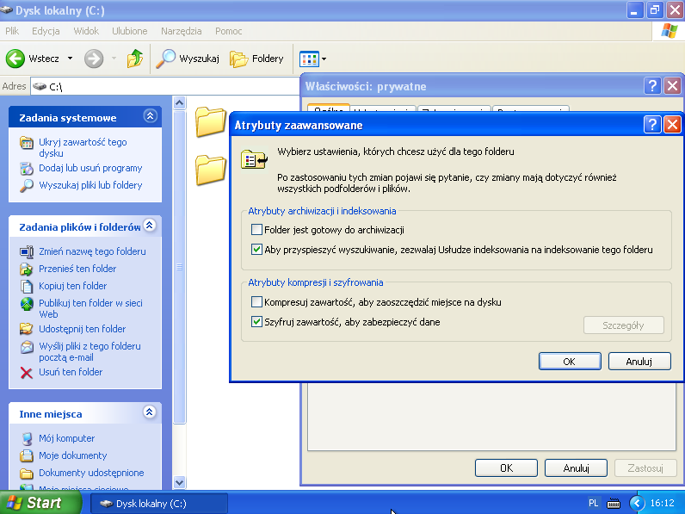
Task: Toggle the Foldery pane icon
Action: 239,59
